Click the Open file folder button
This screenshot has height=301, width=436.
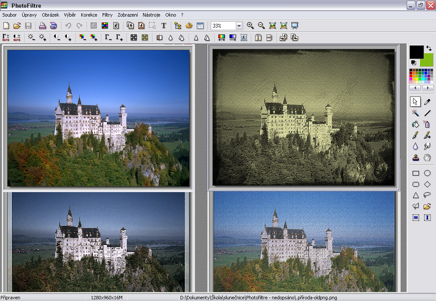[x=17, y=26]
